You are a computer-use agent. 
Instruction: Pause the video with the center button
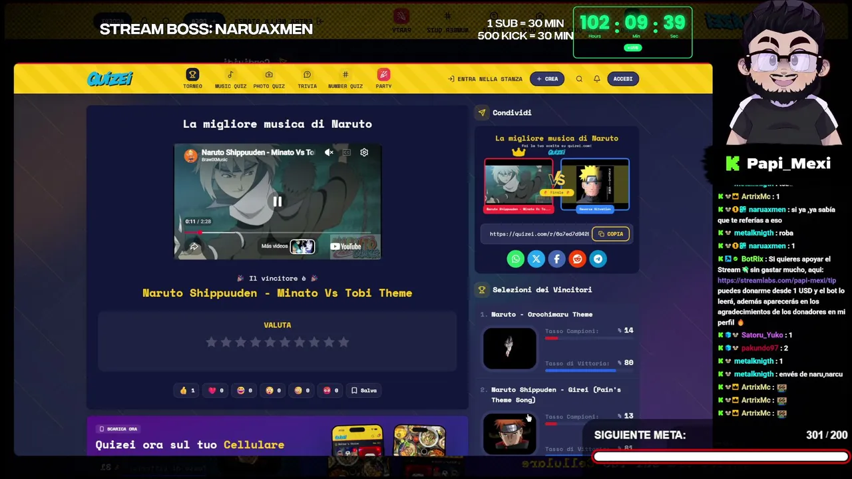point(277,202)
